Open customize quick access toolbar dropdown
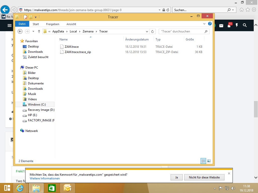This screenshot has width=258, height=193. coord(36,17)
